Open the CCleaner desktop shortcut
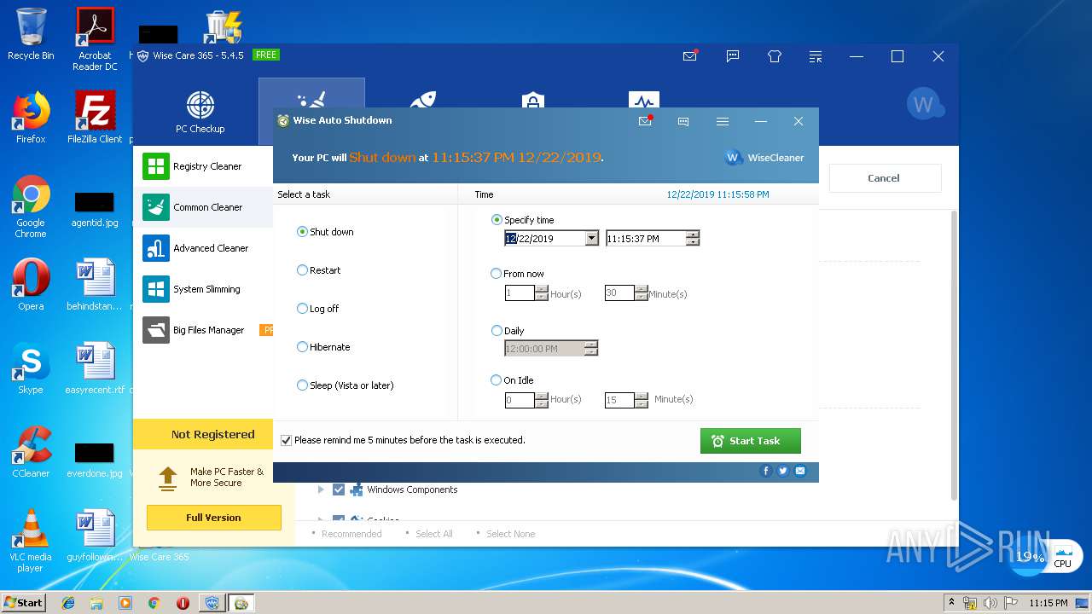The height and width of the screenshot is (614, 1092). point(31,452)
